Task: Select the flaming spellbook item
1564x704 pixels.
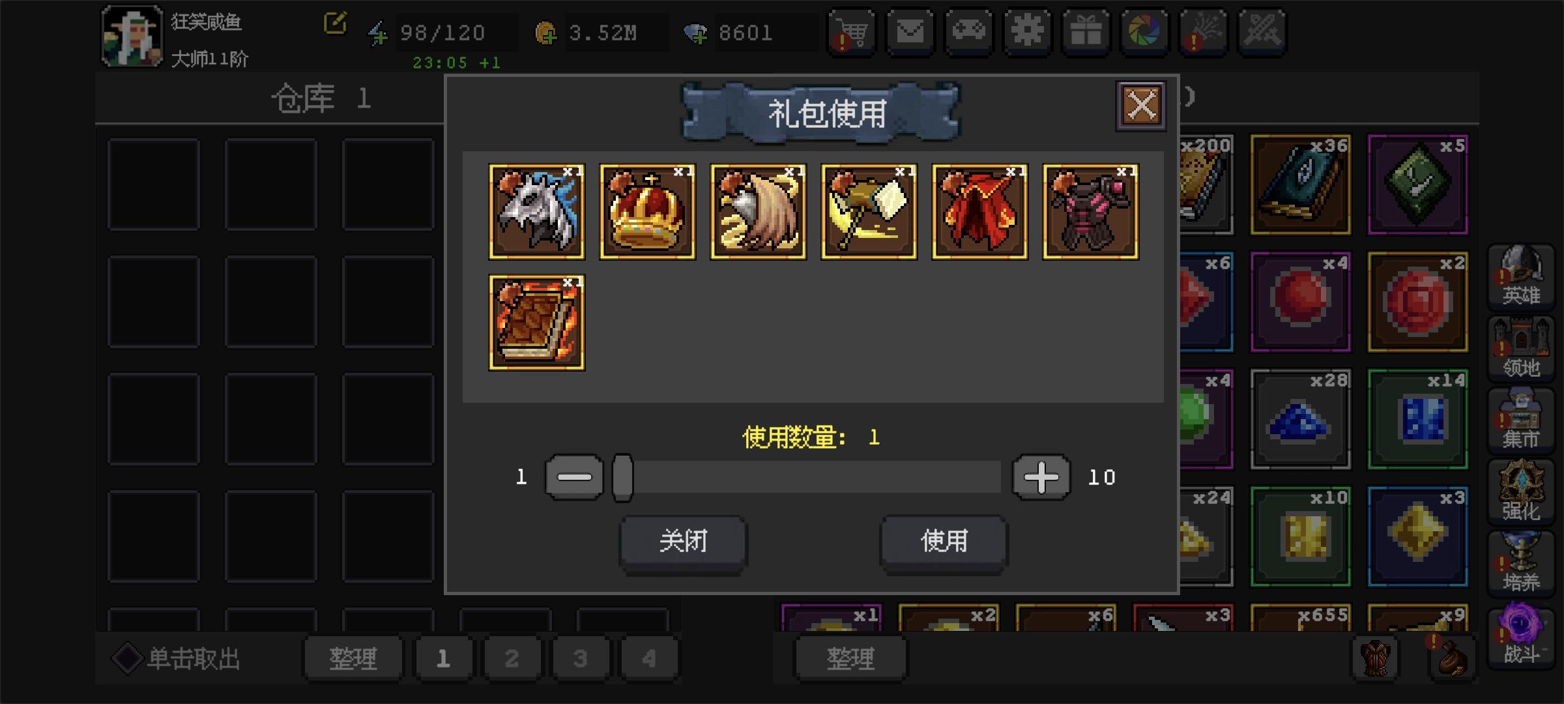Action: click(x=536, y=323)
